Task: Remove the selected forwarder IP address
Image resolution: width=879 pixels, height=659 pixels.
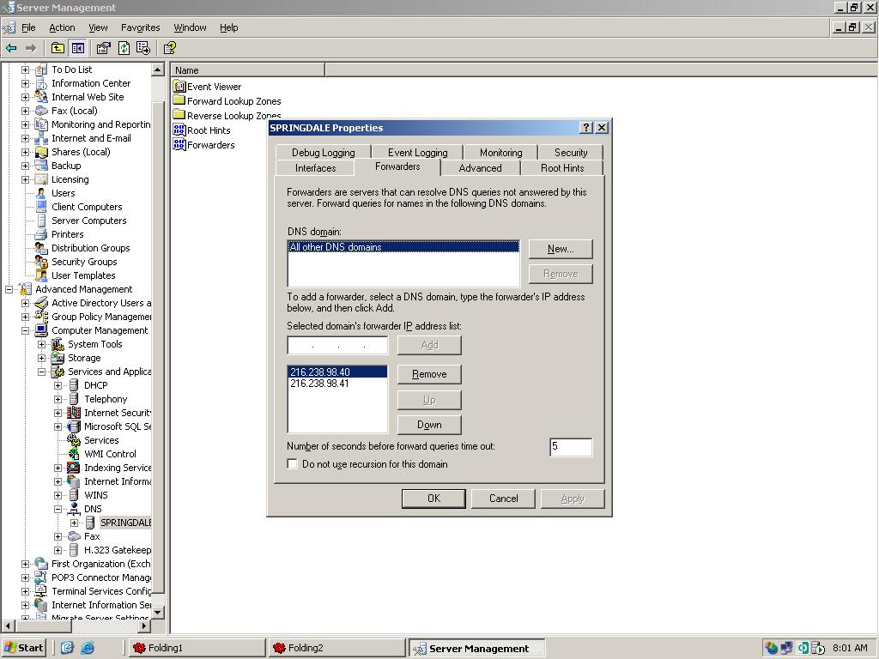Action: point(429,374)
